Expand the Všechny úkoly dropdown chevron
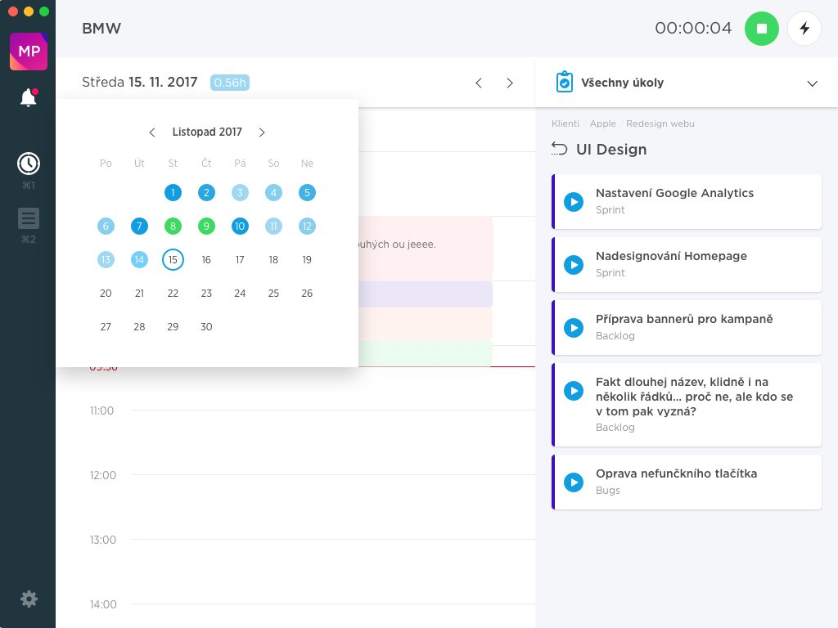The image size is (838, 628). (x=813, y=83)
